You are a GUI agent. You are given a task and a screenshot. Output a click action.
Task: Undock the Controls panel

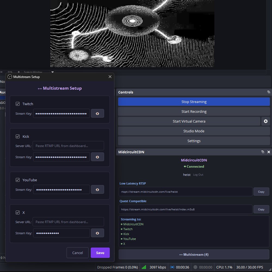[269, 92]
